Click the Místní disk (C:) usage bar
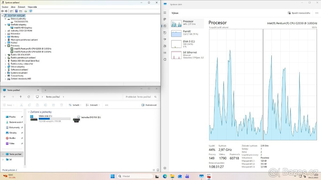 pos(54,119)
